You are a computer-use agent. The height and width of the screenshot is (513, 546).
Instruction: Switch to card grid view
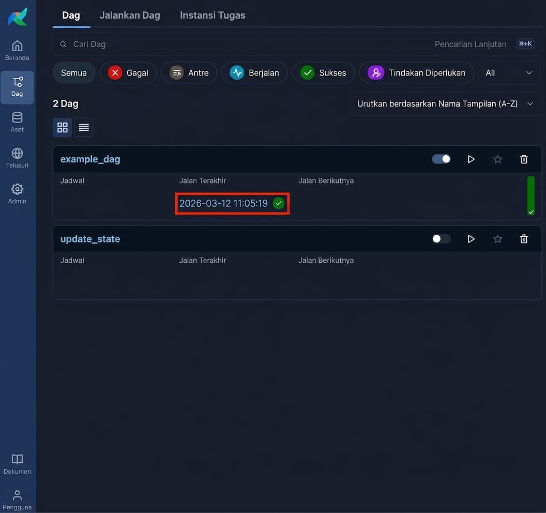click(x=63, y=127)
